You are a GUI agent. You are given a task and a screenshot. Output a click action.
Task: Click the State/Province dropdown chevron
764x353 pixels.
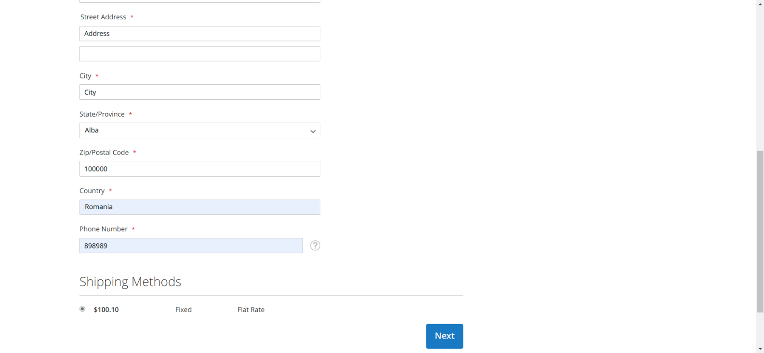[x=313, y=131]
